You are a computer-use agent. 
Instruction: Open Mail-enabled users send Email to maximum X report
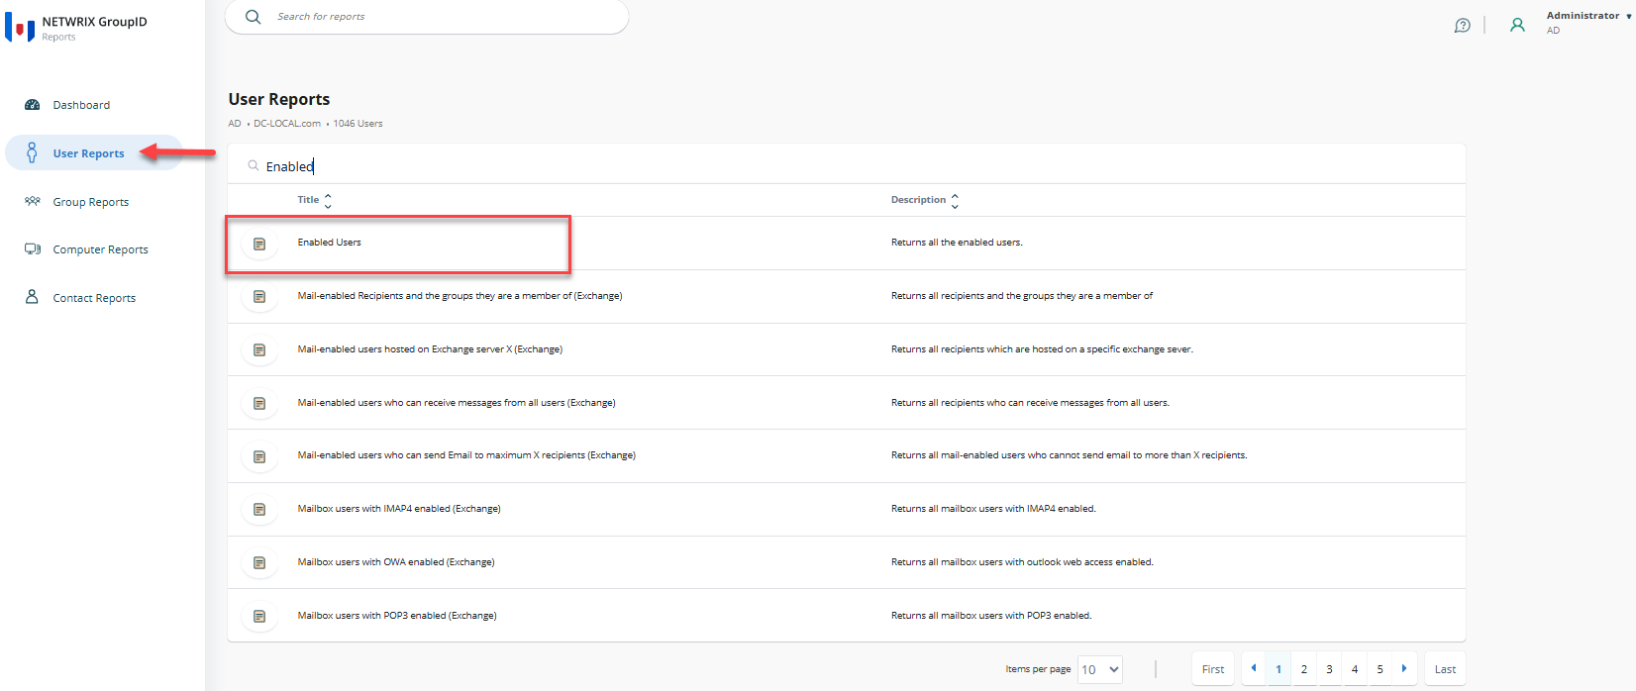[x=466, y=455]
